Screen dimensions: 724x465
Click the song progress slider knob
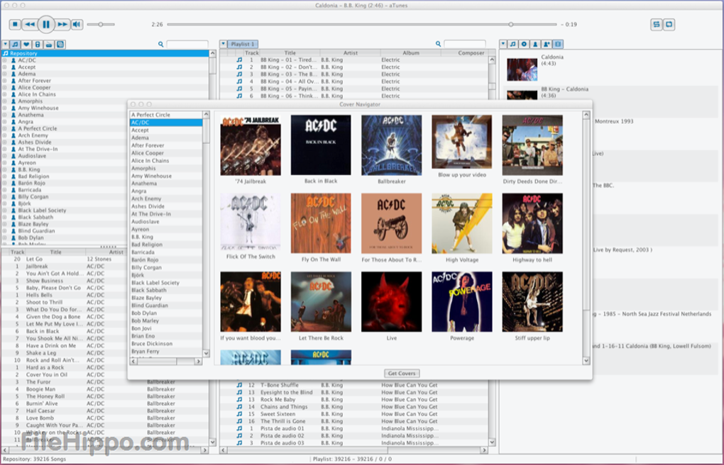[x=510, y=24]
